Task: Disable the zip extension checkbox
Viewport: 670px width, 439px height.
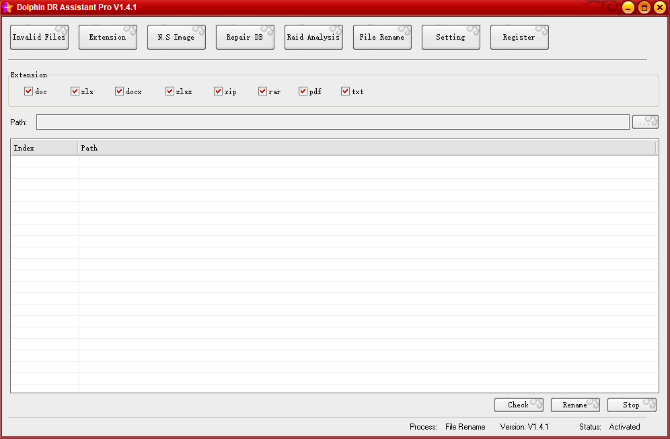Action: [218, 91]
